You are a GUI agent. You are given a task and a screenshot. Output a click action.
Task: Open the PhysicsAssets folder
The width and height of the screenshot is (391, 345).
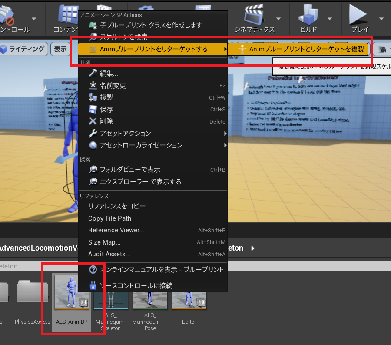click(x=32, y=291)
